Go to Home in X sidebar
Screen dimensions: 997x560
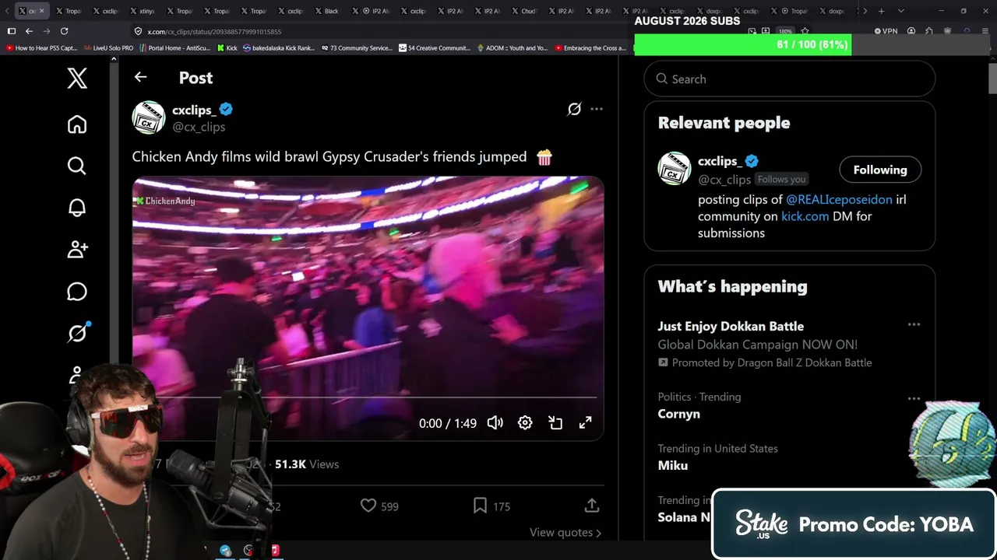point(77,124)
